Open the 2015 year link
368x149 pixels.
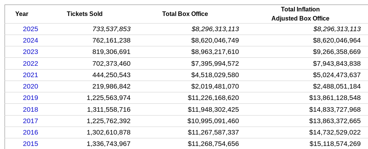(30, 144)
